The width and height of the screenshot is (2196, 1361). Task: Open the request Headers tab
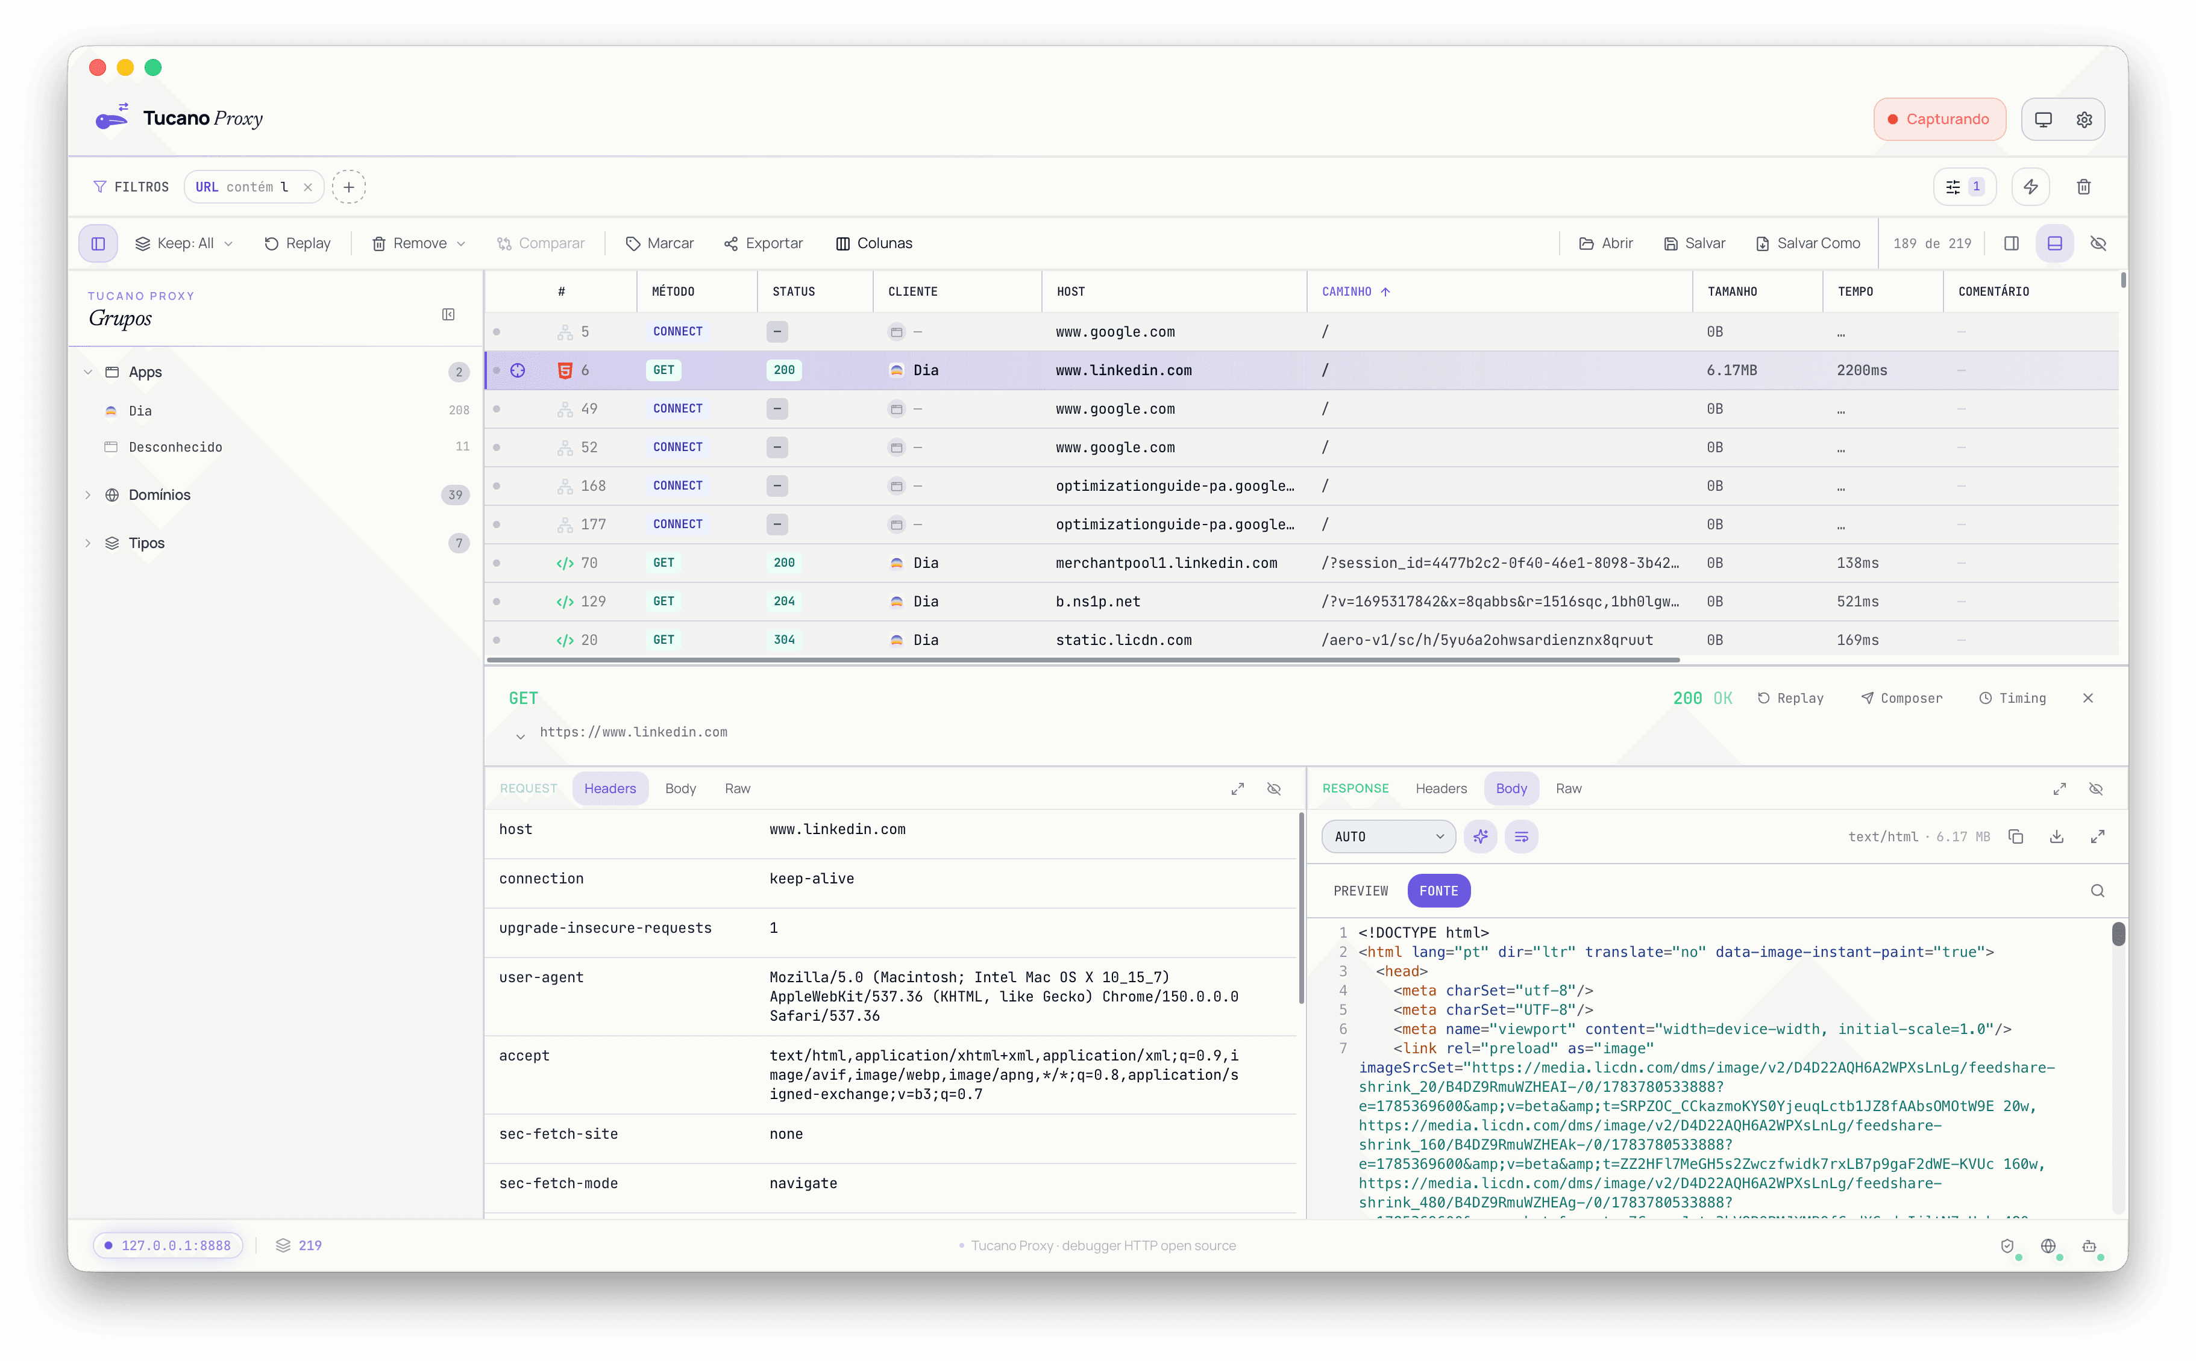point(610,788)
